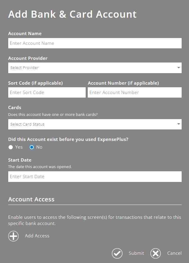
Task: Click the Account Name input field
Action: pos(95,43)
